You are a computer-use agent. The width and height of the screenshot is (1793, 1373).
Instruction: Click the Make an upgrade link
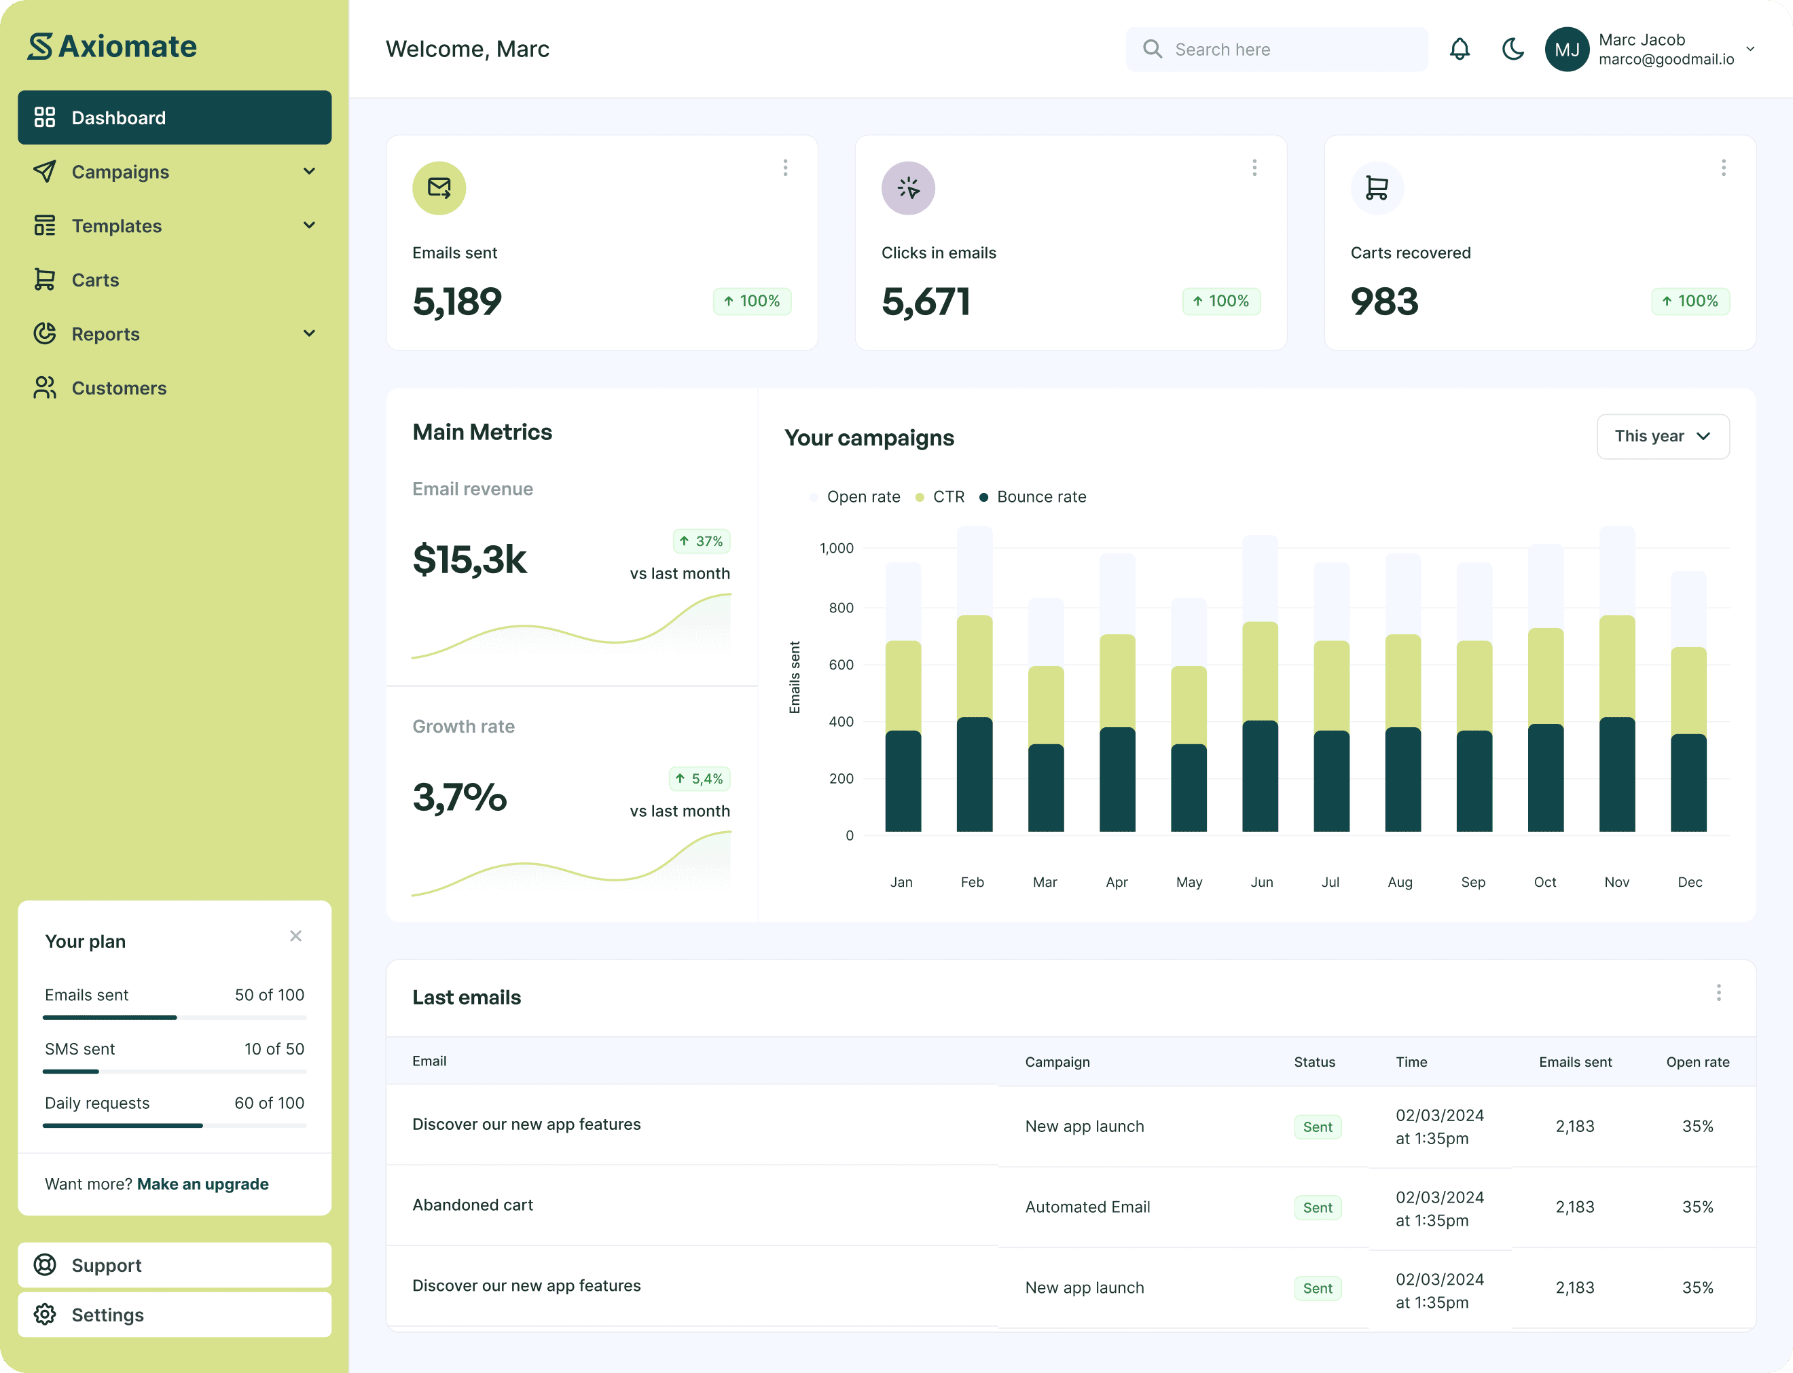[x=202, y=1184]
